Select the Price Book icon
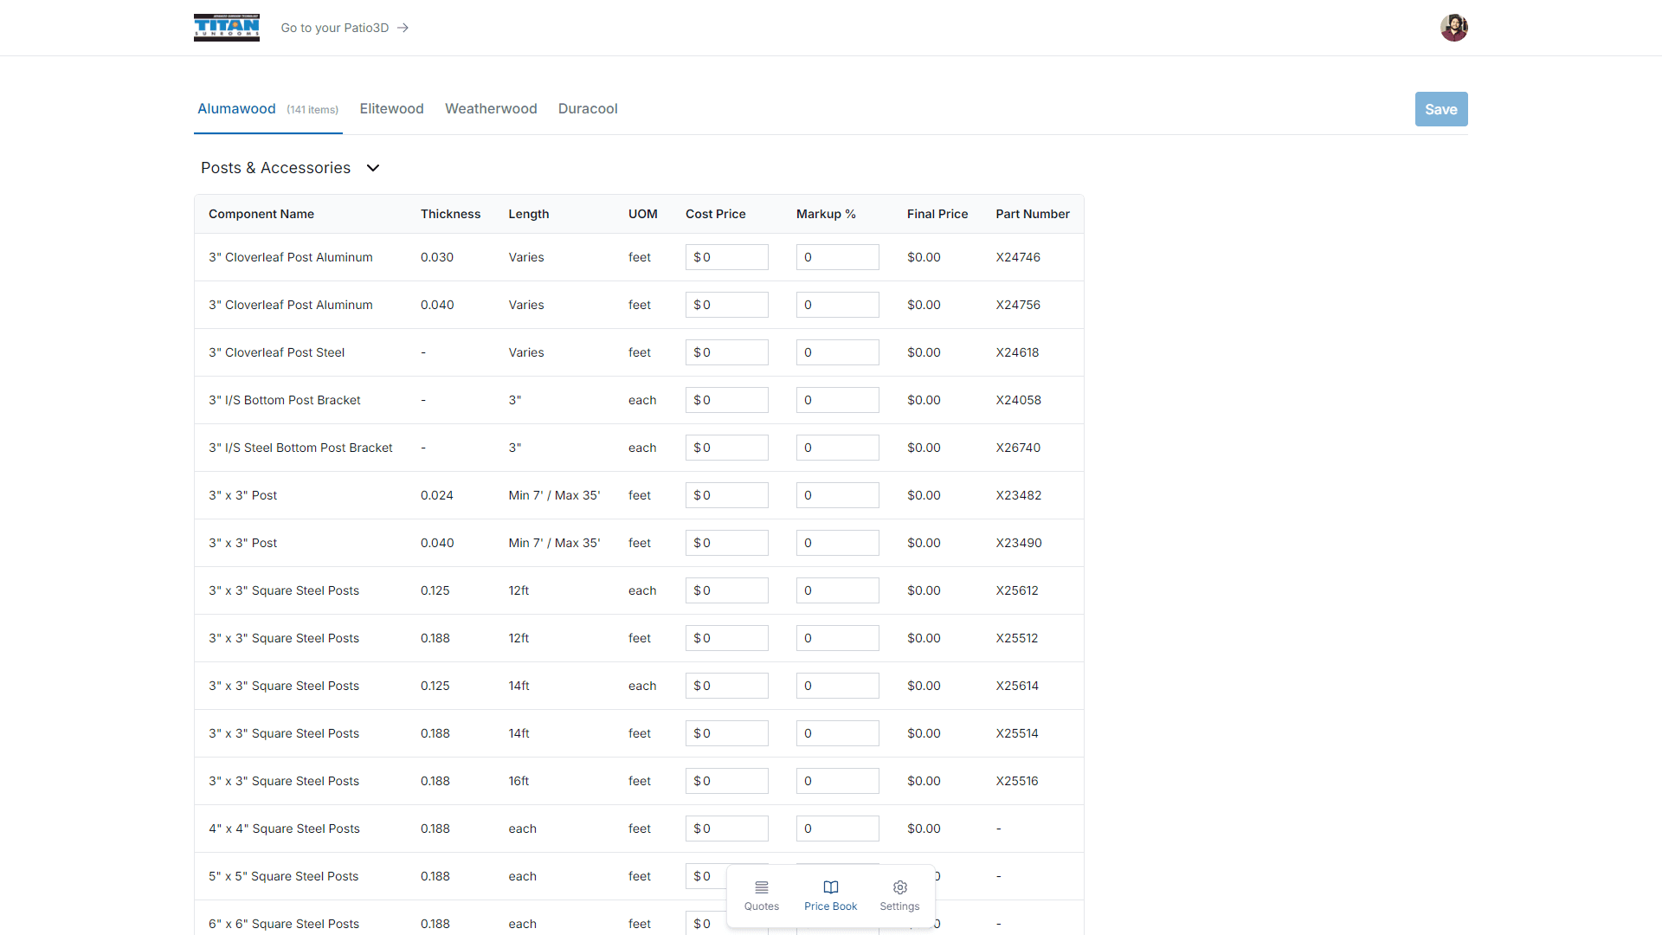Screen dimensions: 1662x935 (x=830, y=887)
